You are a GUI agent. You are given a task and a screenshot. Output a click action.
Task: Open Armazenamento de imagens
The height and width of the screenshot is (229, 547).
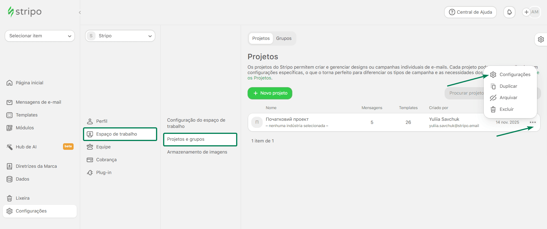197,152
